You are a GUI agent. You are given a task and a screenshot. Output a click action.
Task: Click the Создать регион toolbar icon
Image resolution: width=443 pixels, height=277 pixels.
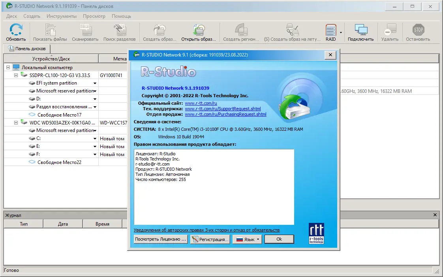241,30
